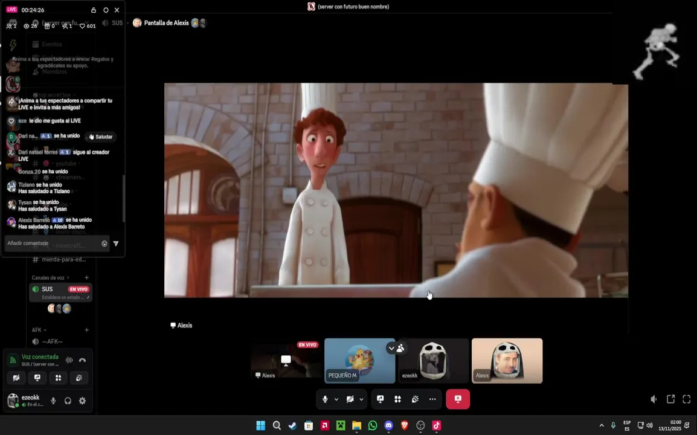Open Minecraft launcher from taskbar

341,426
